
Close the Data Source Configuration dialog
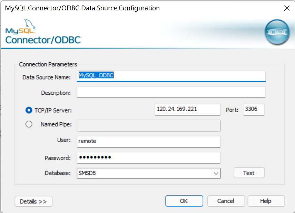[x=287, y=8]
